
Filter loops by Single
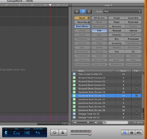[116, 18]
